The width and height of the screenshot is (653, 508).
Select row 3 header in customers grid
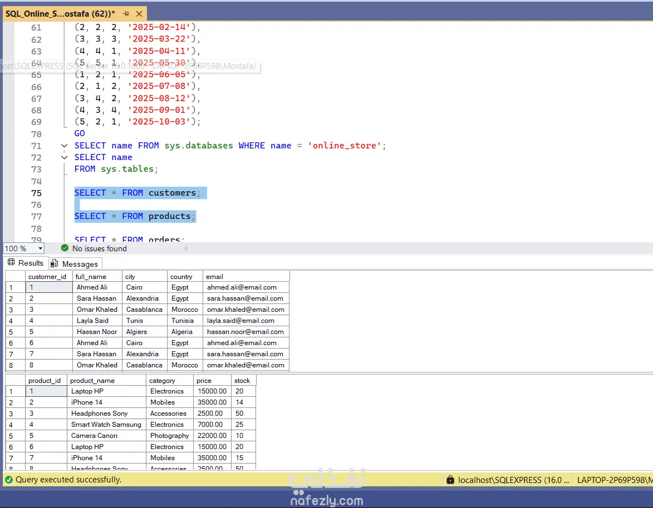point(15,310)
